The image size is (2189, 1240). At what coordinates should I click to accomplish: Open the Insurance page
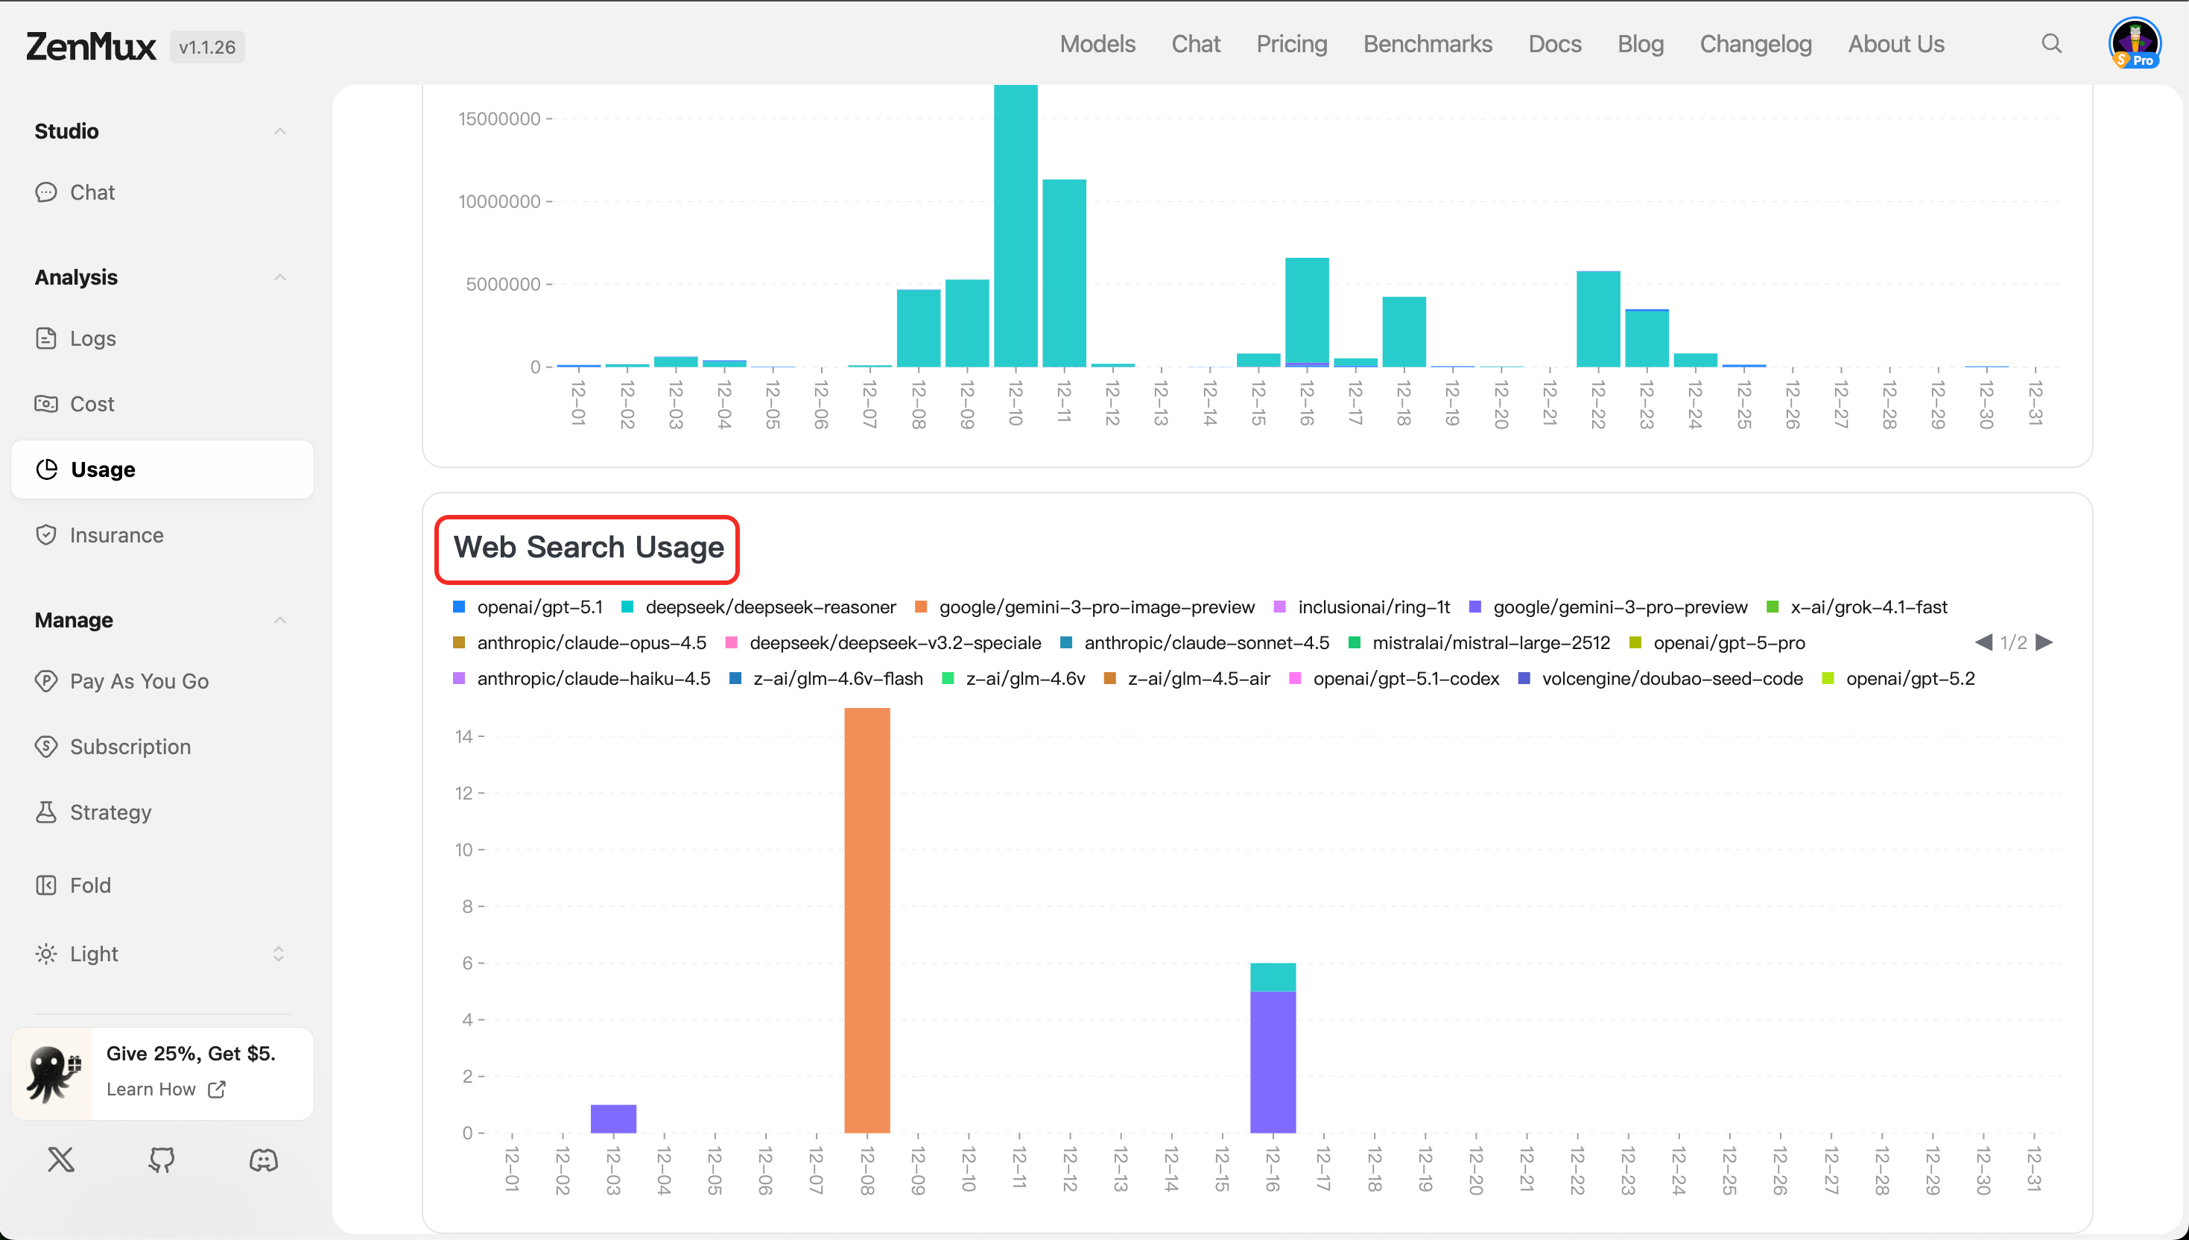(x=117, y=535)
